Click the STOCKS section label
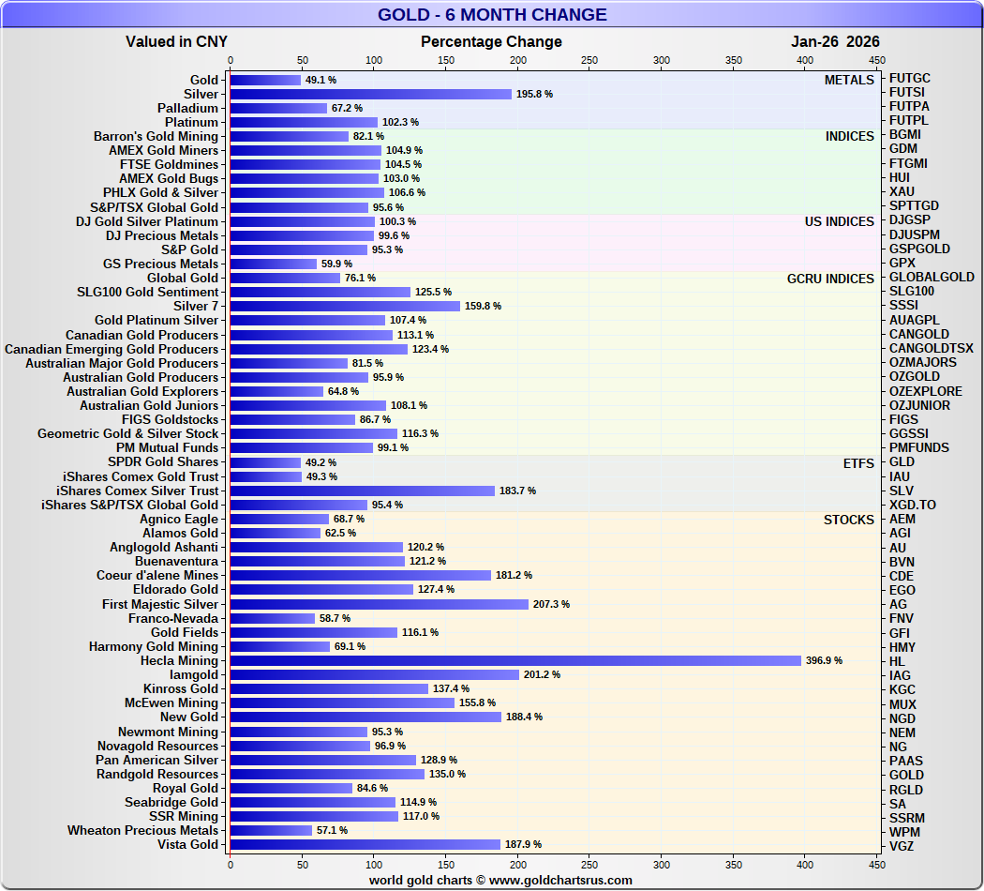This screenshot has width=984, height=891. click(x=848, y=520)
